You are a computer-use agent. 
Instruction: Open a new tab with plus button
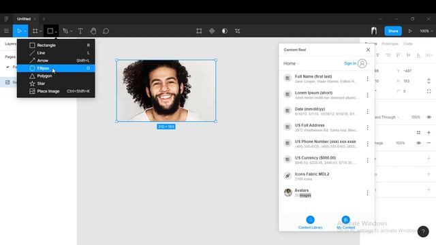pyautogui.click(x=44, y=19)
